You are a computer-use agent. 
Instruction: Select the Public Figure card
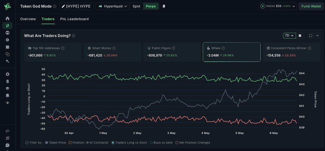click(172, 52)
